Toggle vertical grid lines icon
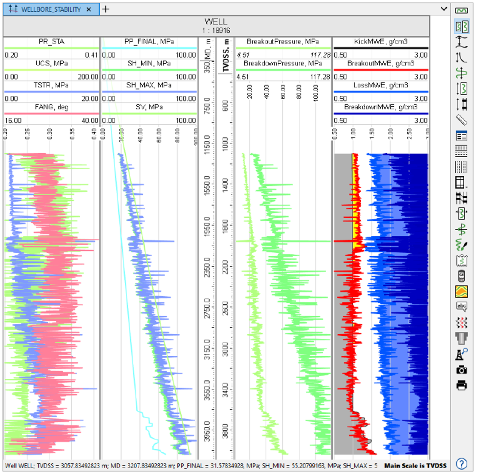 pyautogui.click(x=461, y=167)
